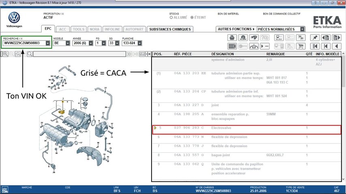This screenshot has height=194, width=346.
Task: Click the pushpin icon
Action: click(x=315, y=38)
